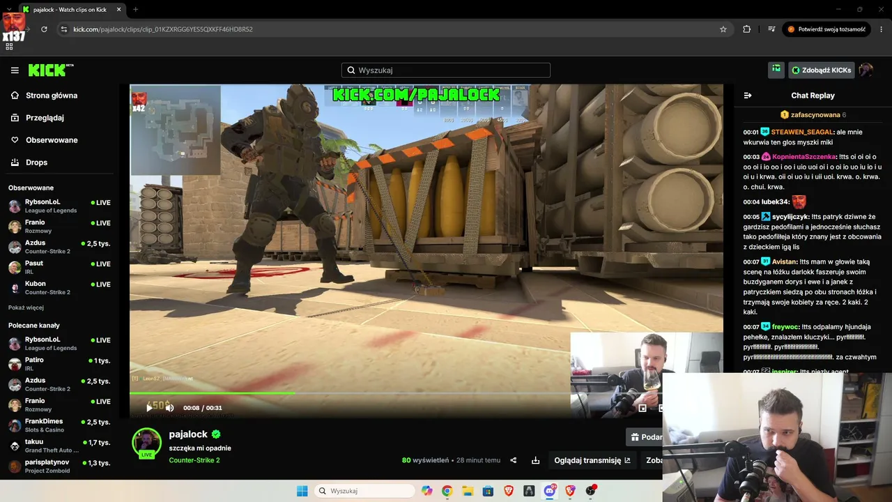Open the browser media control icon
Viewport: 892px width, 502px height.
(x=771, y=29)
